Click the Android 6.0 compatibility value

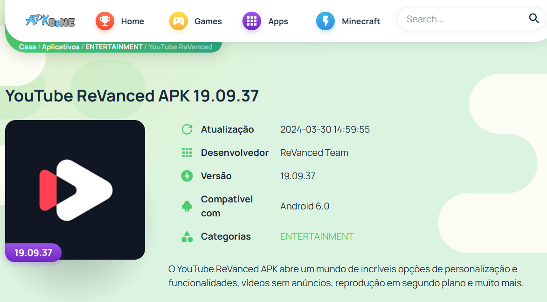305,206
